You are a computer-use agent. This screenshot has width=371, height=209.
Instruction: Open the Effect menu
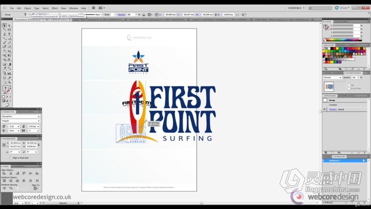55,8
